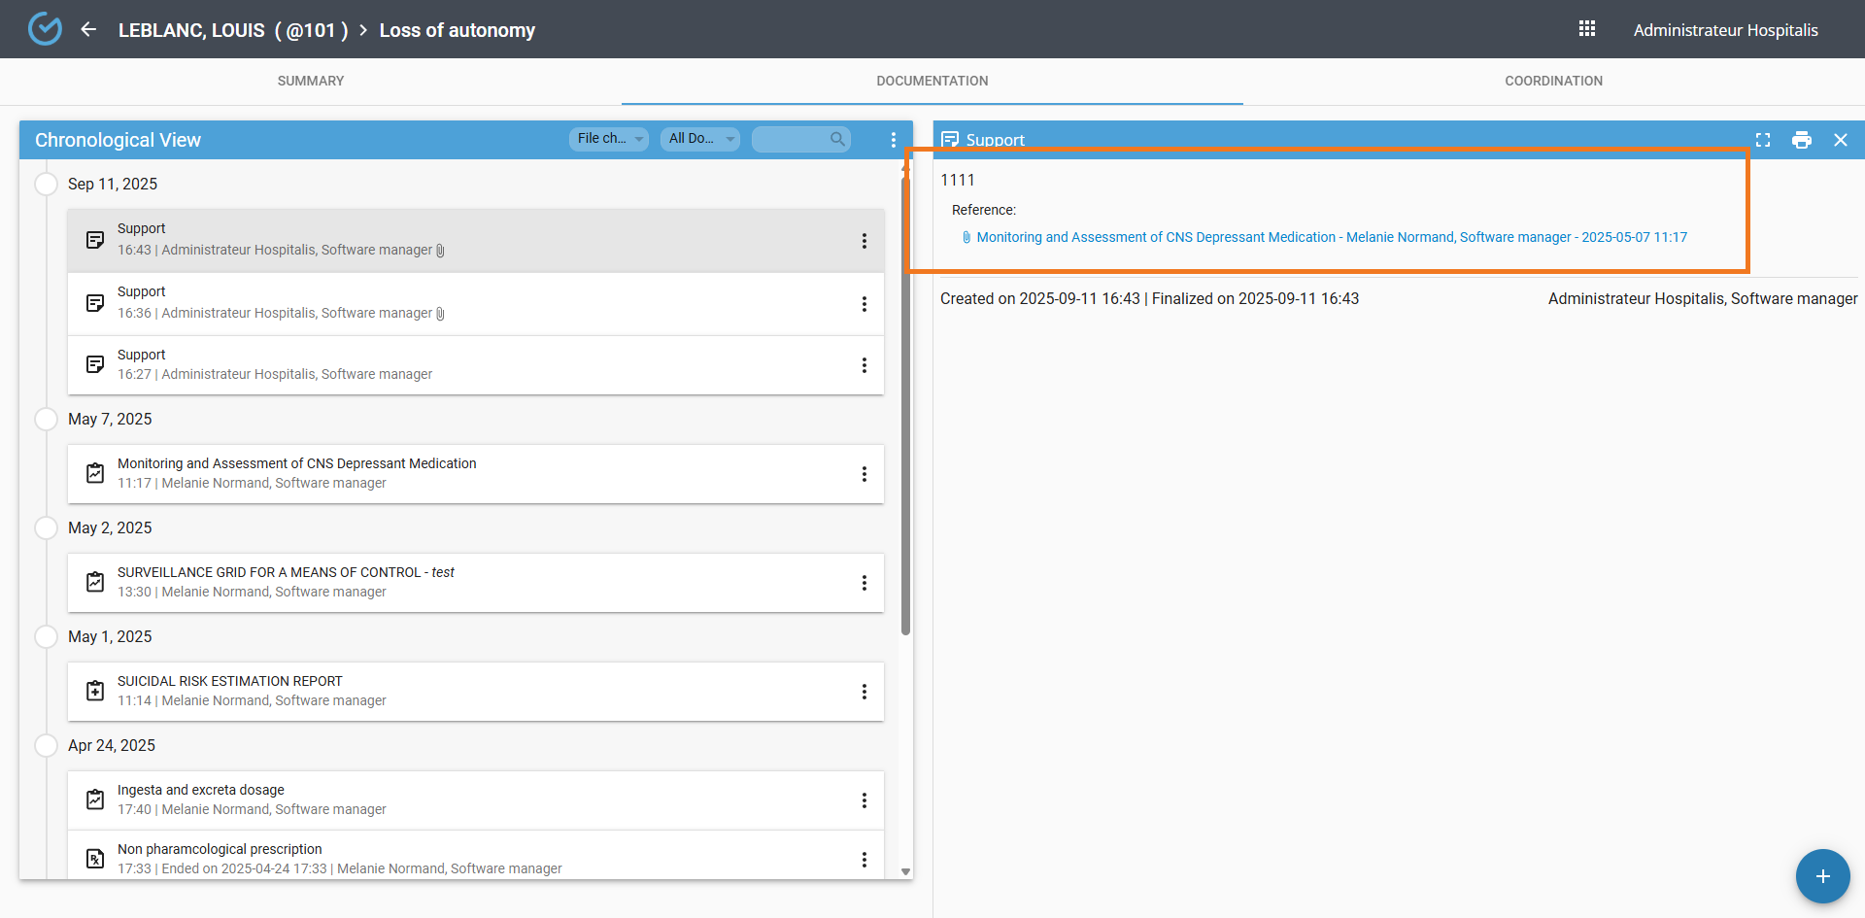Switch to the Summary tab
Screen dimensions: 1865x918
coord(311,81)
